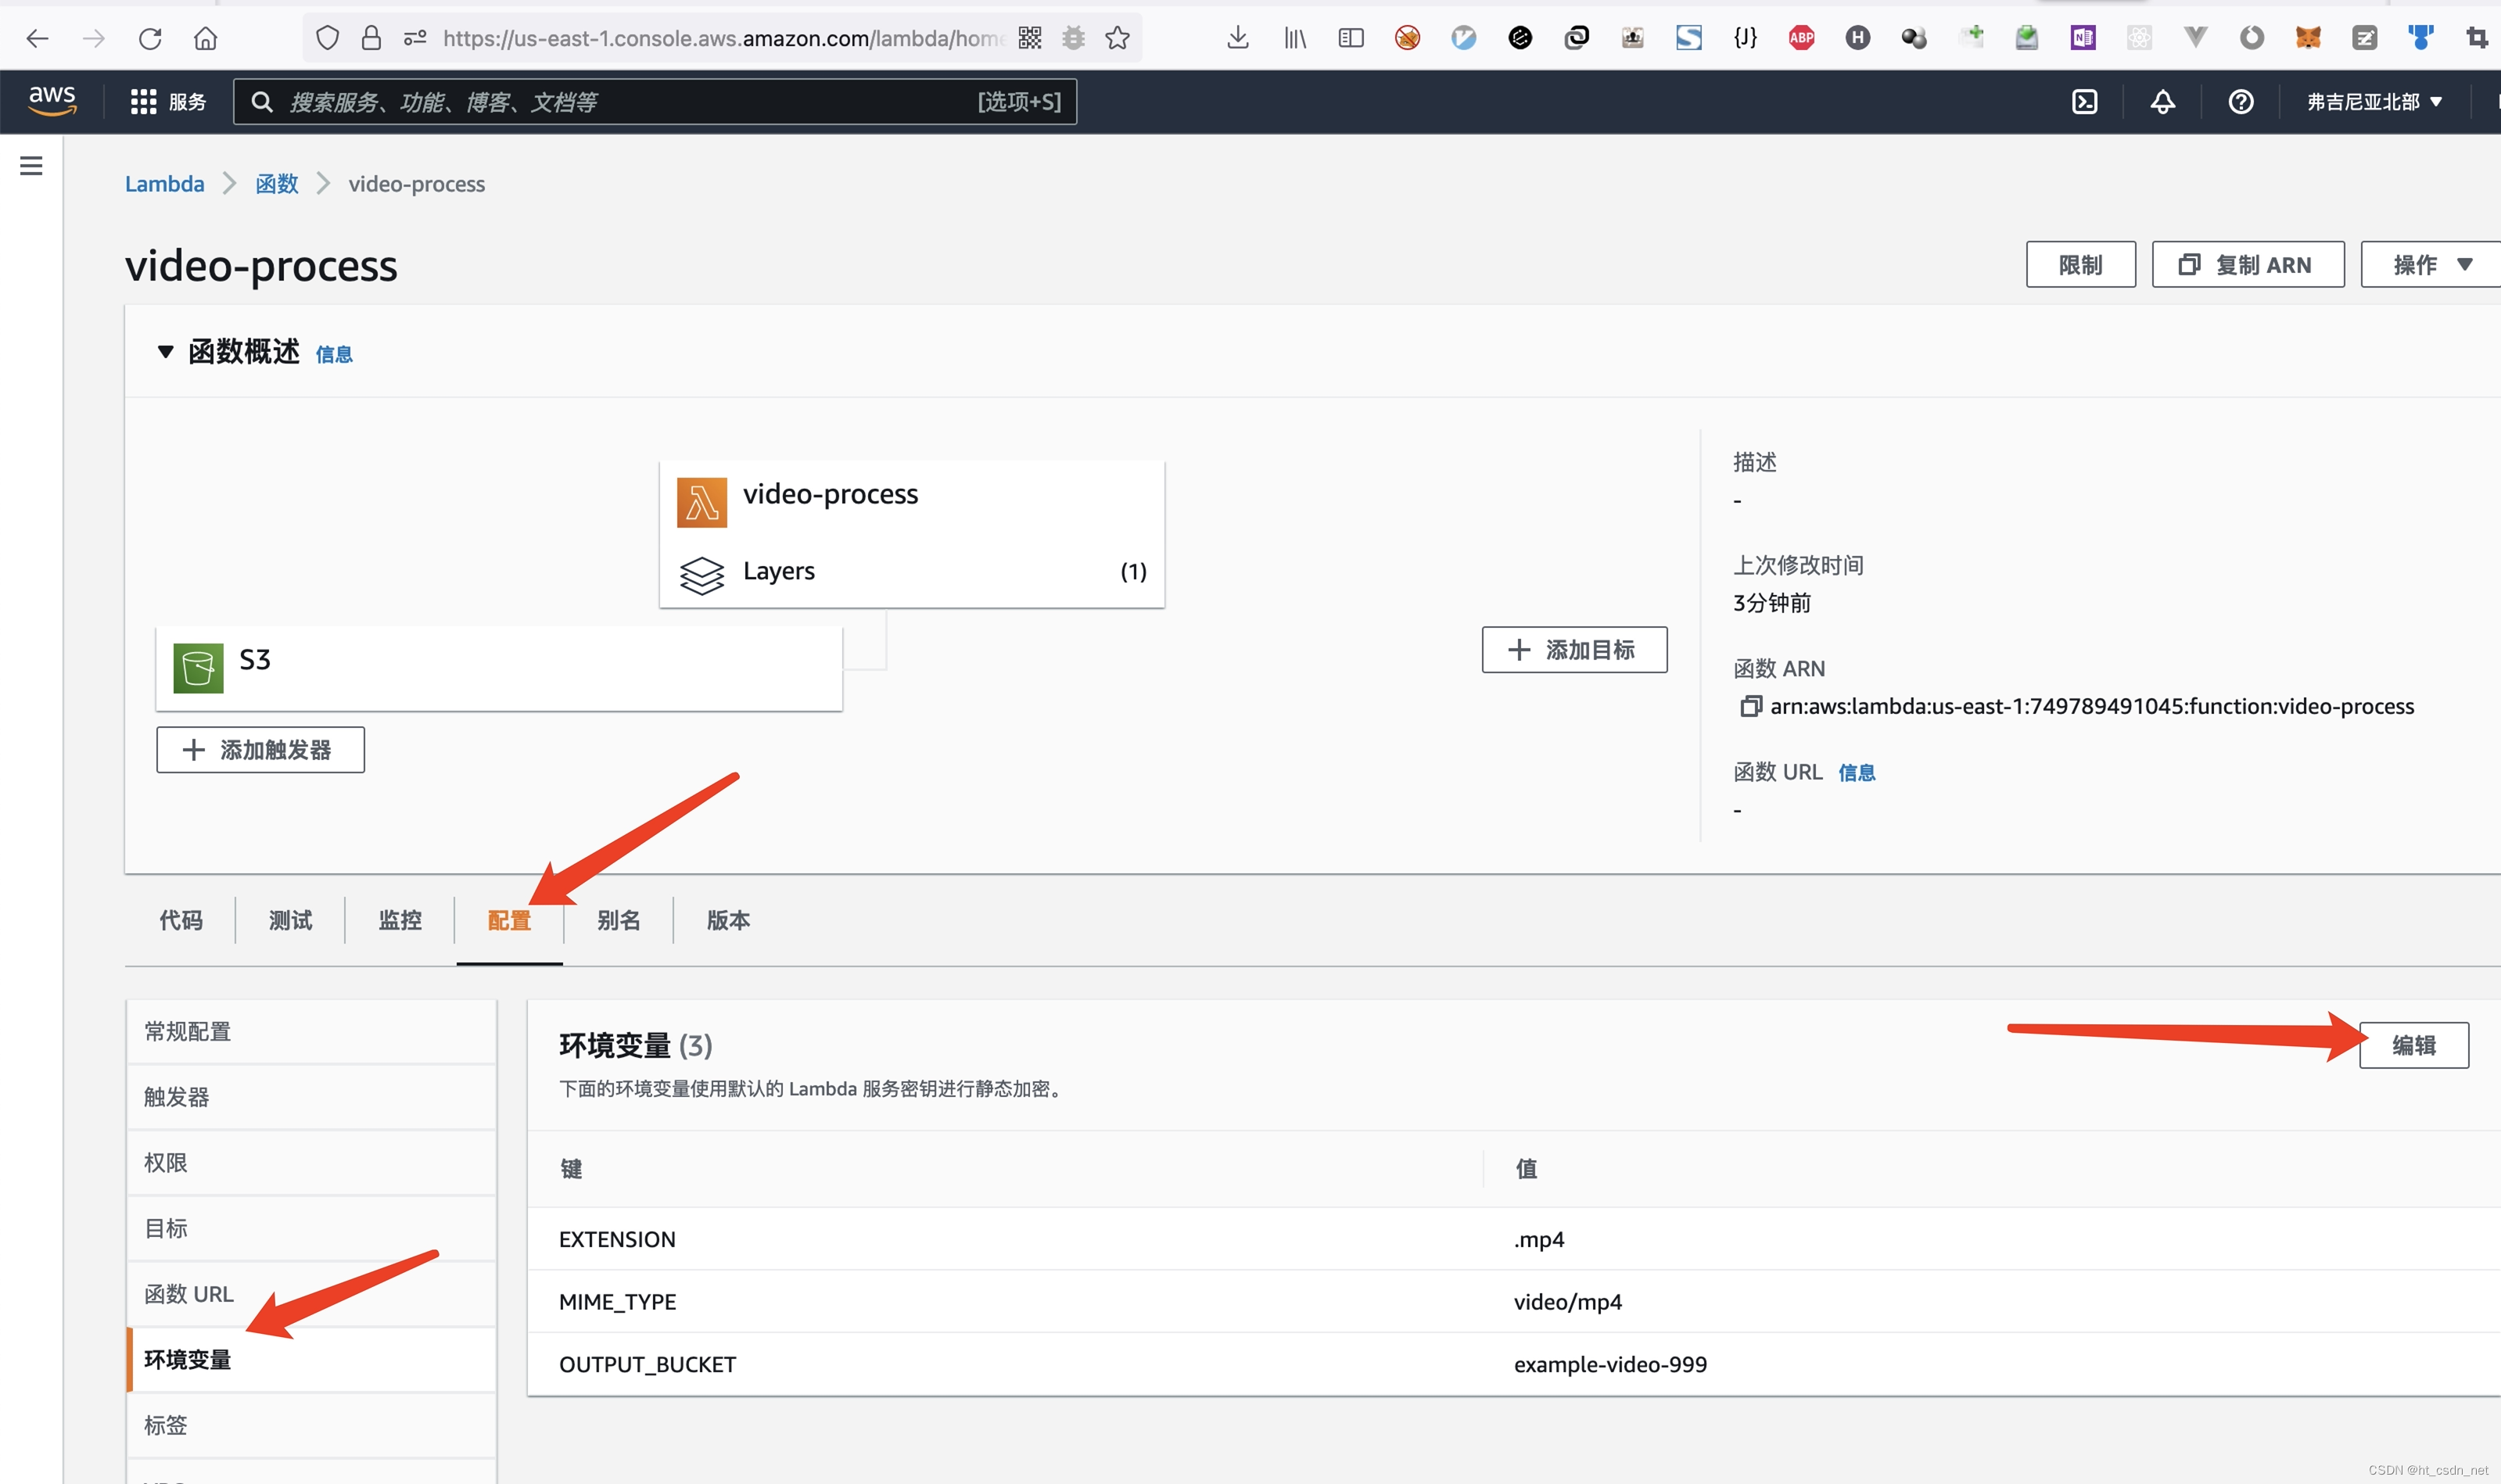Click the Lambda function icon in diagram
The image size is (2501, 1484).
tap(702, 502)
